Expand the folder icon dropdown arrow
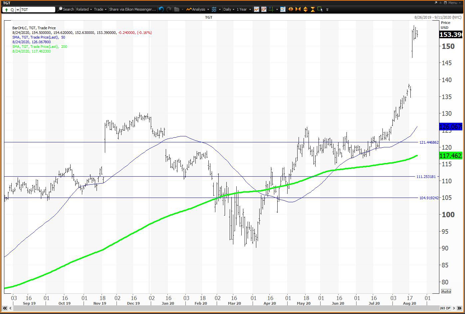465x314 pixels. [182, 10]
